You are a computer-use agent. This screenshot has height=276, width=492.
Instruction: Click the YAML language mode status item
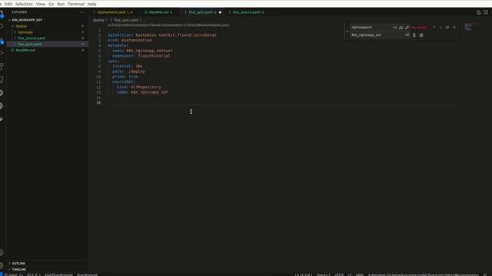click(x=360, y=274)
